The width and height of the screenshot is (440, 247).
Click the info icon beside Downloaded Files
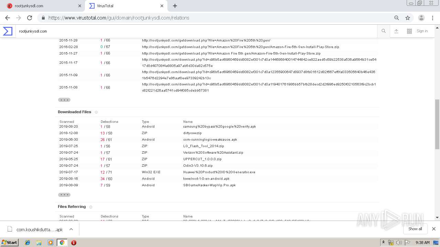(96, 112)
